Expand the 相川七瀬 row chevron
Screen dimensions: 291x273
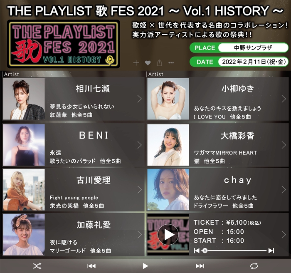(x=140, y=99)
